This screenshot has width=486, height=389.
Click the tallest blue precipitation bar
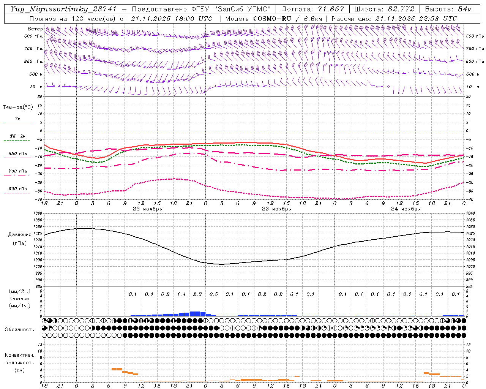(x=195, y=314)
